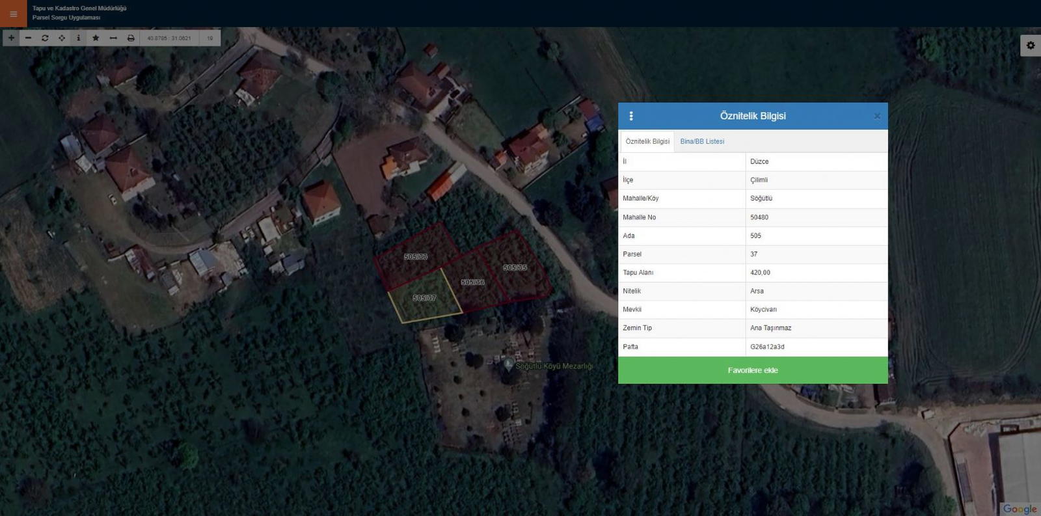1041x516 pixels.
Task: Open favorites with the star icon
Action: 96,38
